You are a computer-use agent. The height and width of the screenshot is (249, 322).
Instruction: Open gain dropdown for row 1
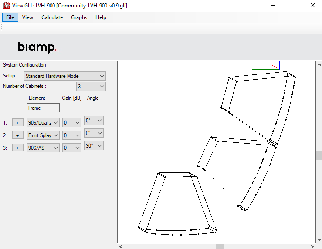[72, 123]
